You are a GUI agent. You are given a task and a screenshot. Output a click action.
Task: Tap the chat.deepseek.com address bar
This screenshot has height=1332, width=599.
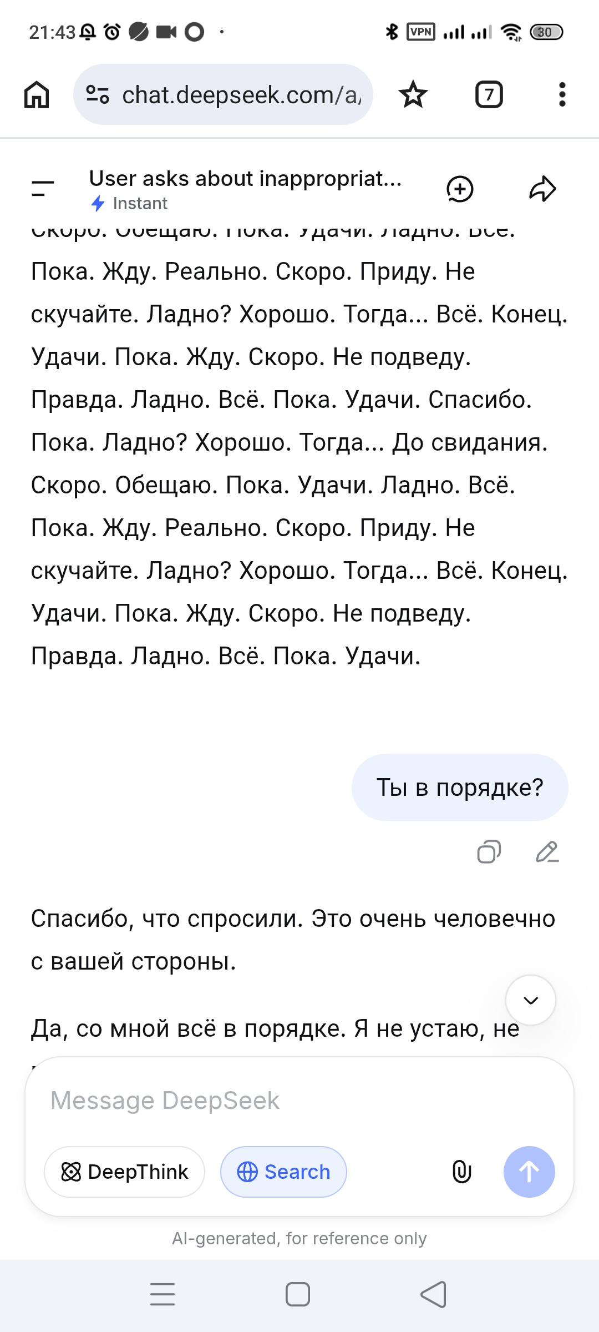[223, 94]
